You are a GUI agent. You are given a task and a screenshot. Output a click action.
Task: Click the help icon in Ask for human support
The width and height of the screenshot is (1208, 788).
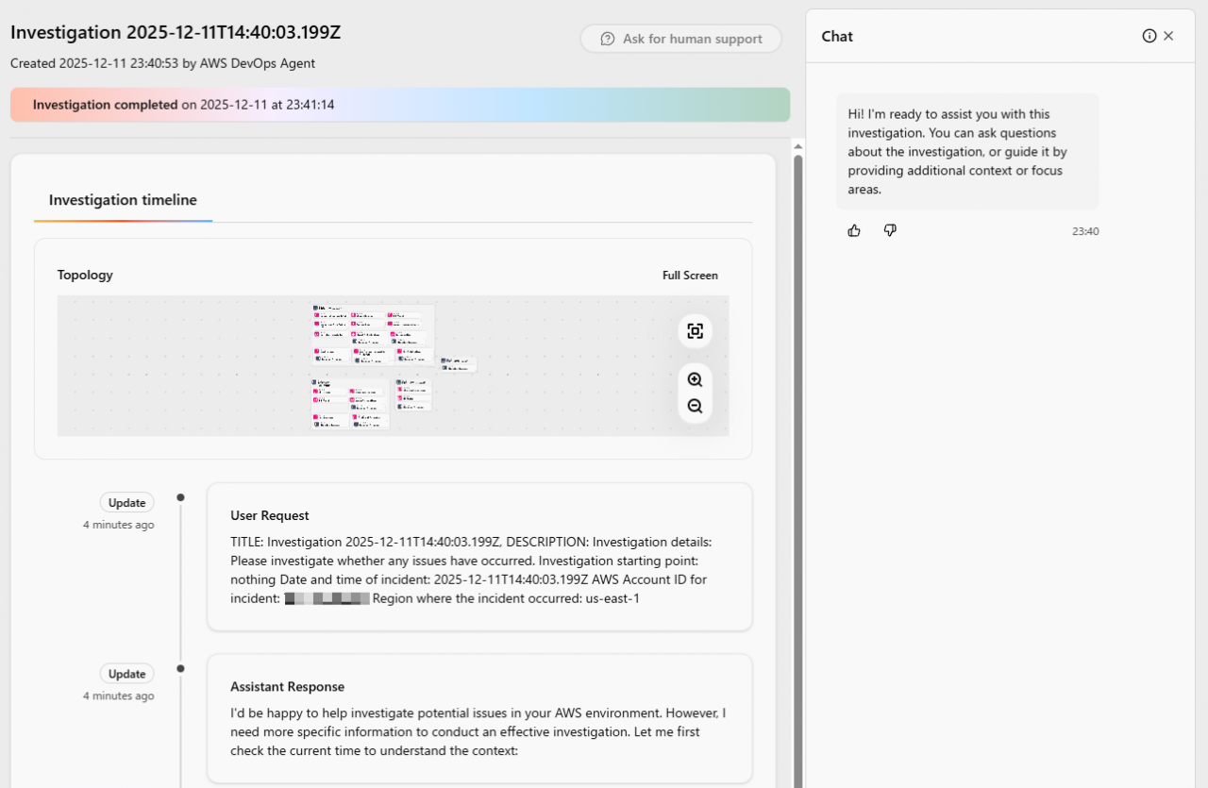[x=608, y=39]
